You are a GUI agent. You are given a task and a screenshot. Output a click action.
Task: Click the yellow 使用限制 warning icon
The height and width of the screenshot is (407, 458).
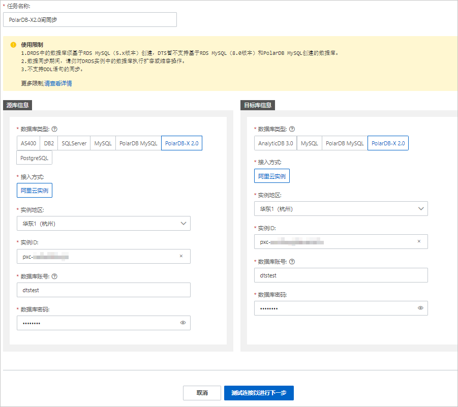click(13, 45)
